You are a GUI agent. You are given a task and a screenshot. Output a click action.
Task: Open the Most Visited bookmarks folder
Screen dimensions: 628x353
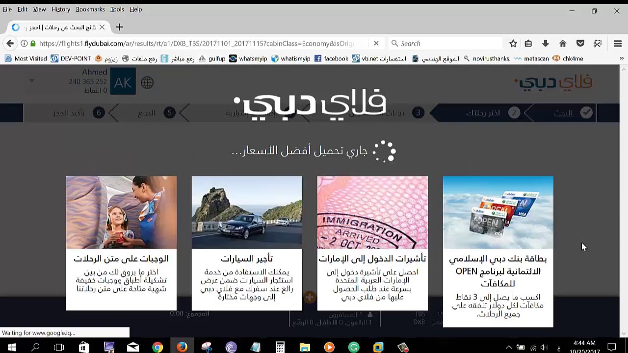coord(26,59)
